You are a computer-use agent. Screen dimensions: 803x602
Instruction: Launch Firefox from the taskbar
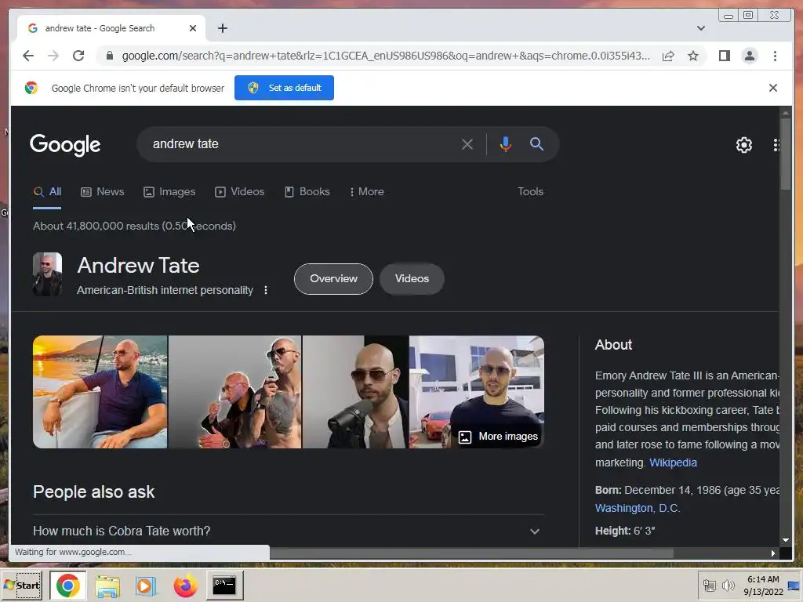click(185, 586)
